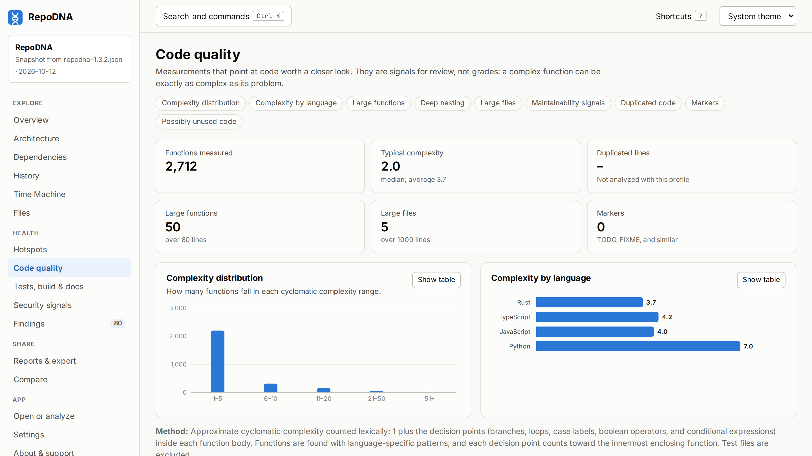
Task: Jump to Maintainability signals chip
Action: pyautogui.click(x=568, y=103)
